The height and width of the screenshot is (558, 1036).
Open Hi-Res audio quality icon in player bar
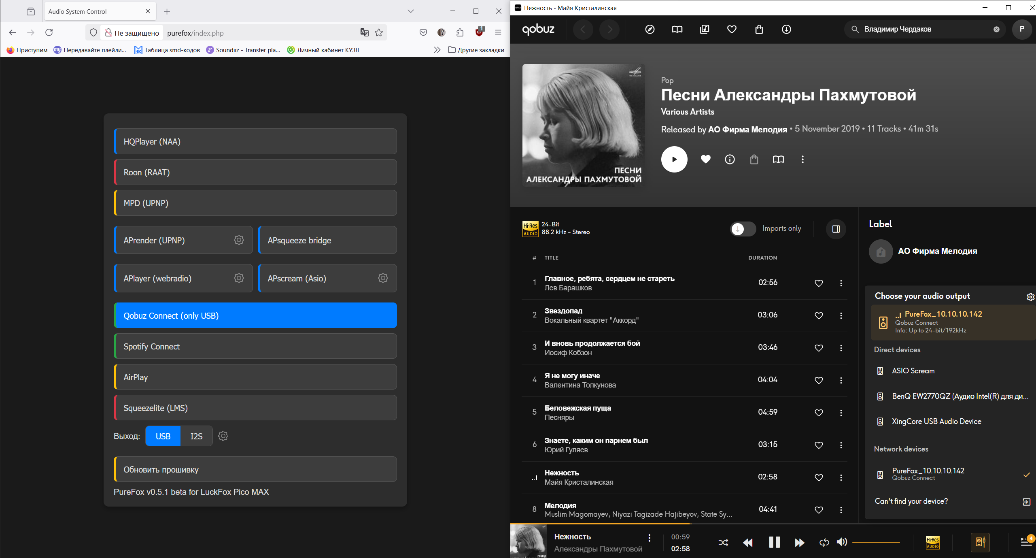point(932,543)
